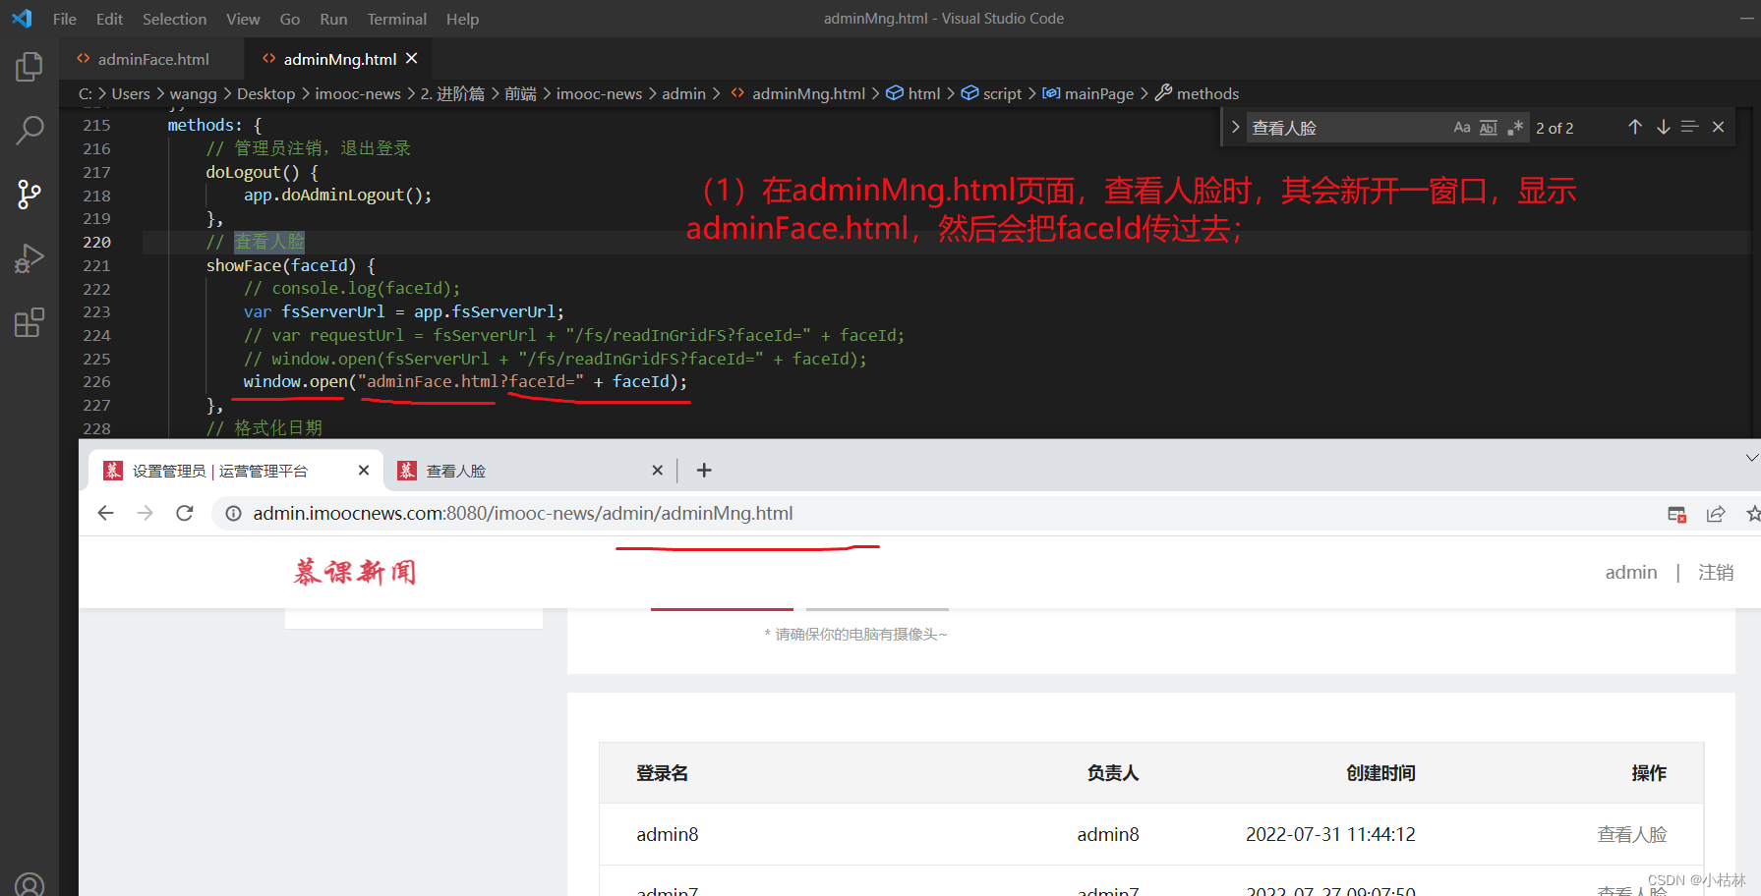Toggle Match Case in the find widget
This screenshot has height=896, width=1761.
point(1462,127)
